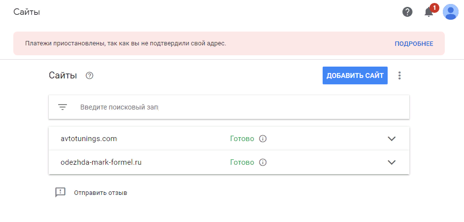Click the feedback speech bubble icon

pos(60,192)
